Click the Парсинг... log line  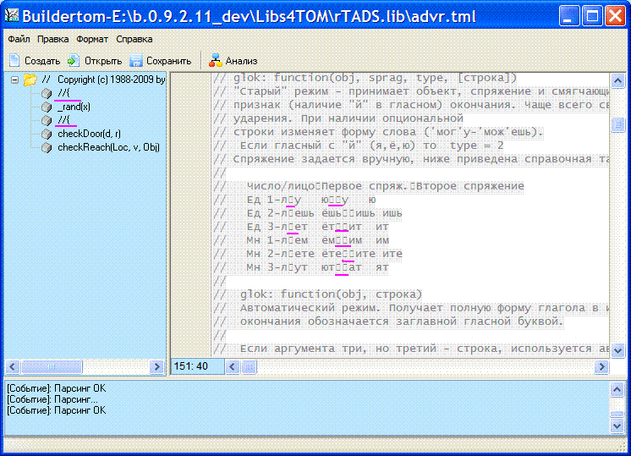click(52, 399)
